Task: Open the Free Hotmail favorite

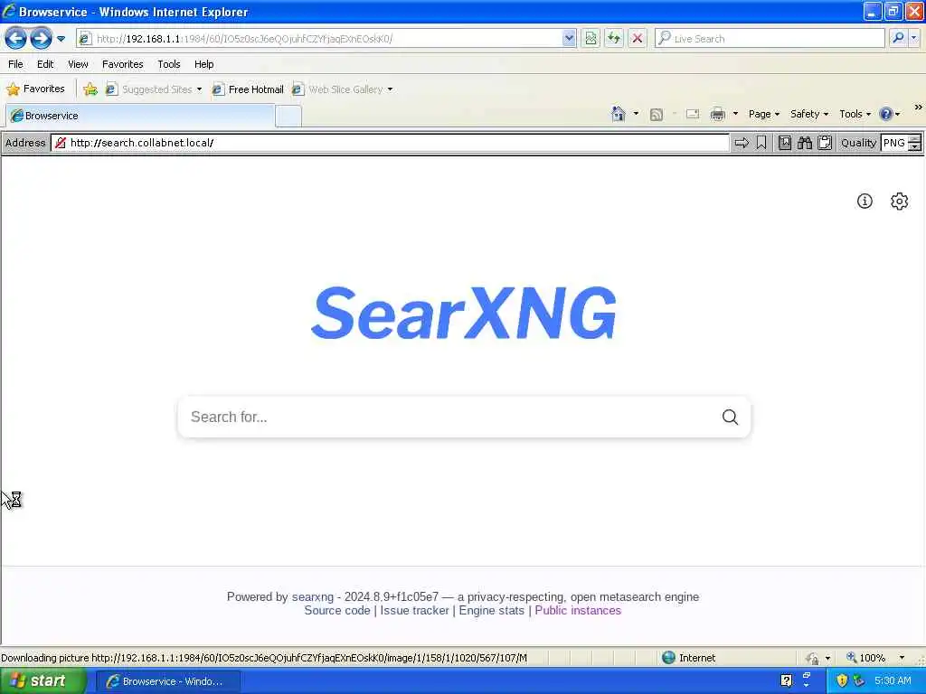Action: click(248, 89)
